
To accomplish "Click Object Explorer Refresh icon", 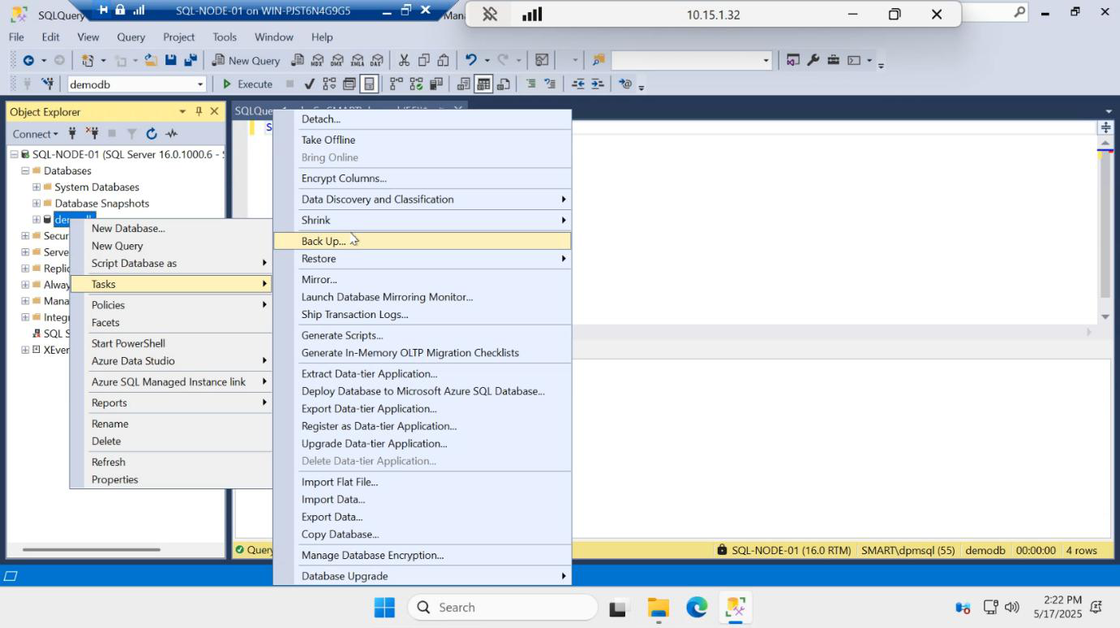I will point(152,134).
